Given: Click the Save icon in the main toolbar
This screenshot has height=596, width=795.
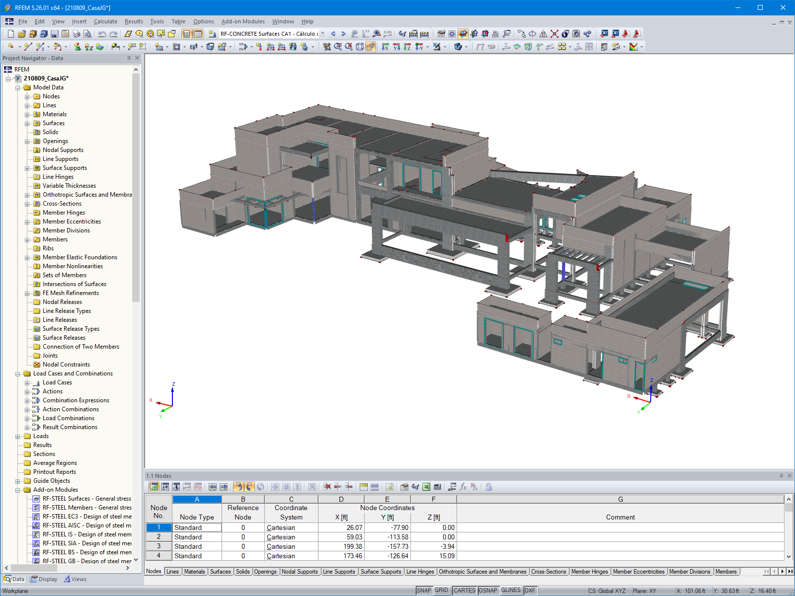Looking at the screenshot, I should (x=55, y=34).
